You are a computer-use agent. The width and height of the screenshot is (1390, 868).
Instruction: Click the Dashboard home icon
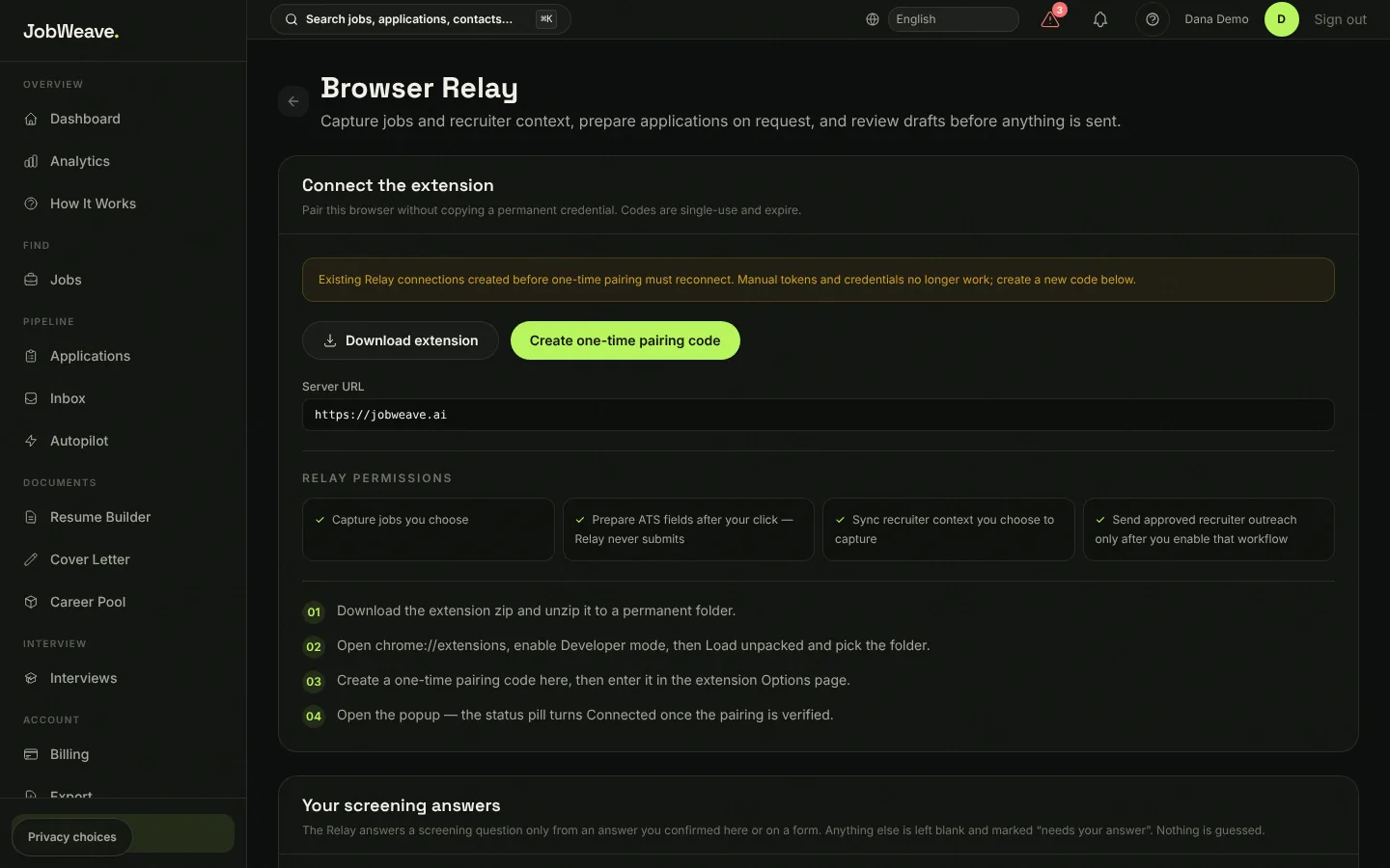31,119
